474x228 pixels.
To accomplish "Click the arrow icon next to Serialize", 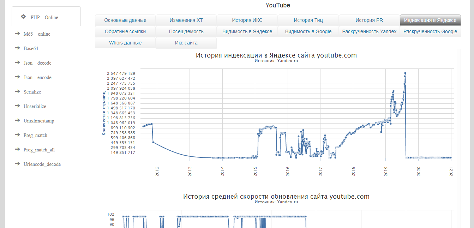I will 17,91.
